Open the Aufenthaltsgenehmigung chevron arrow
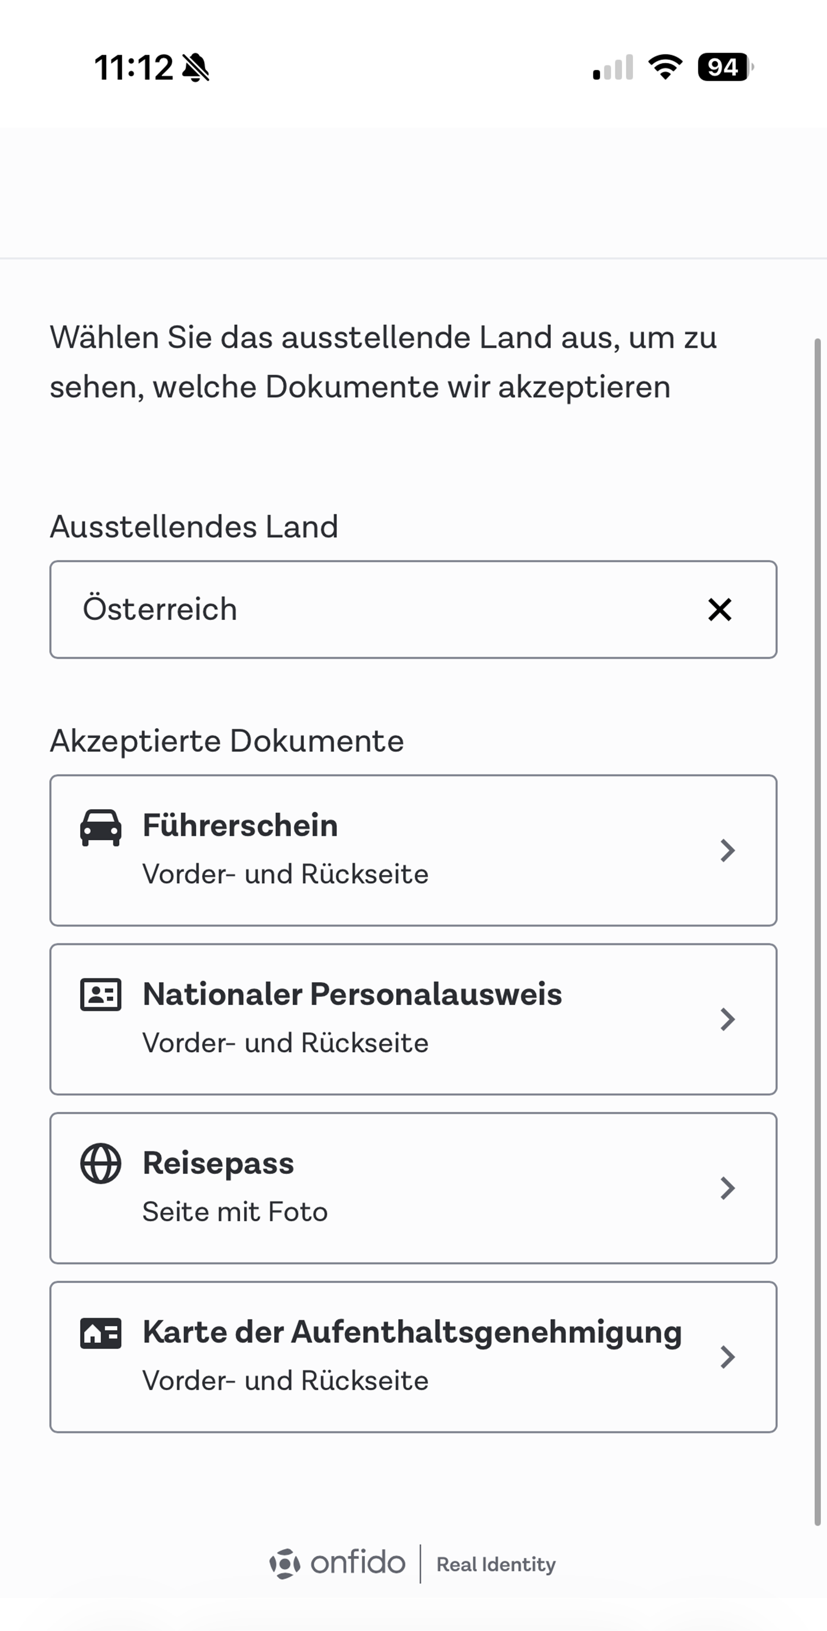 coord(728,1357)
